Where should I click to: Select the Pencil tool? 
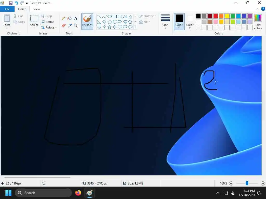point(63,18)
